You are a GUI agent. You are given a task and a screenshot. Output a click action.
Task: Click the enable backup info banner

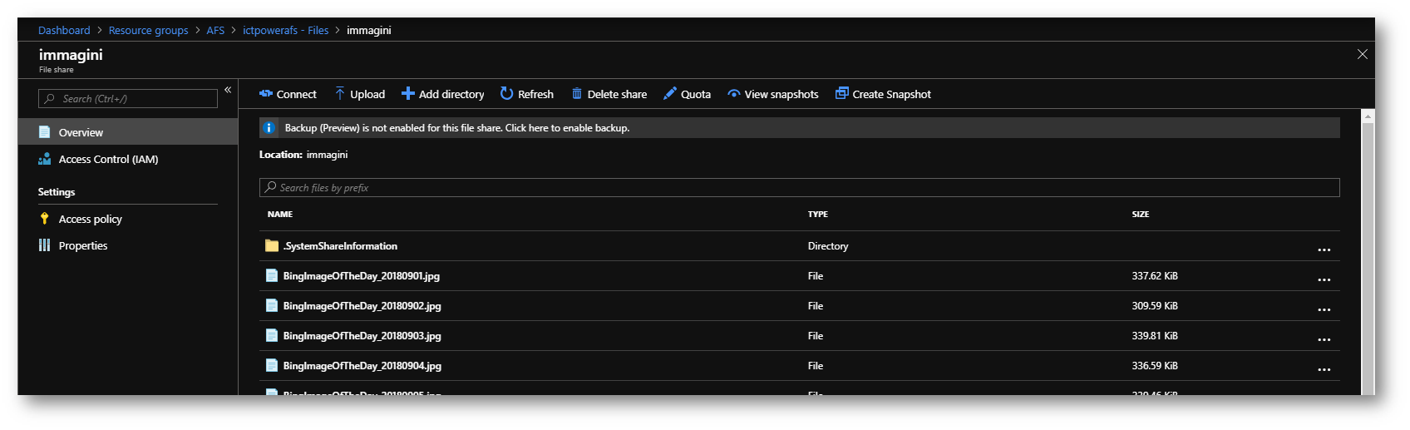[x=456, y=128]
